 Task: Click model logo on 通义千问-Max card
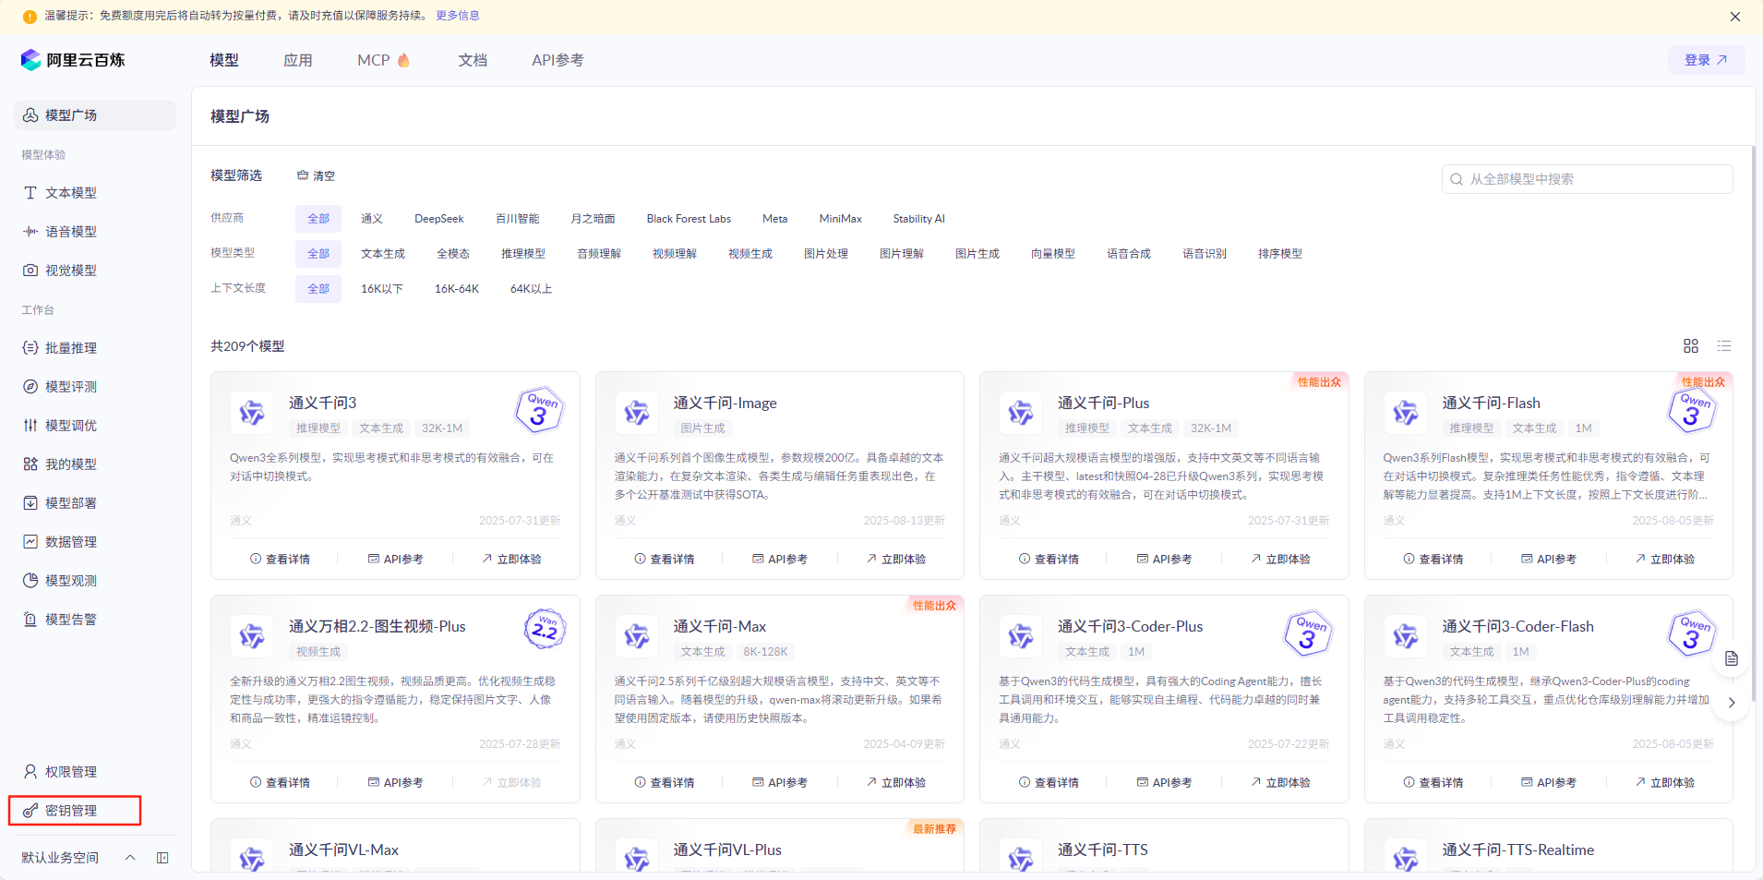tap(637, 636)
